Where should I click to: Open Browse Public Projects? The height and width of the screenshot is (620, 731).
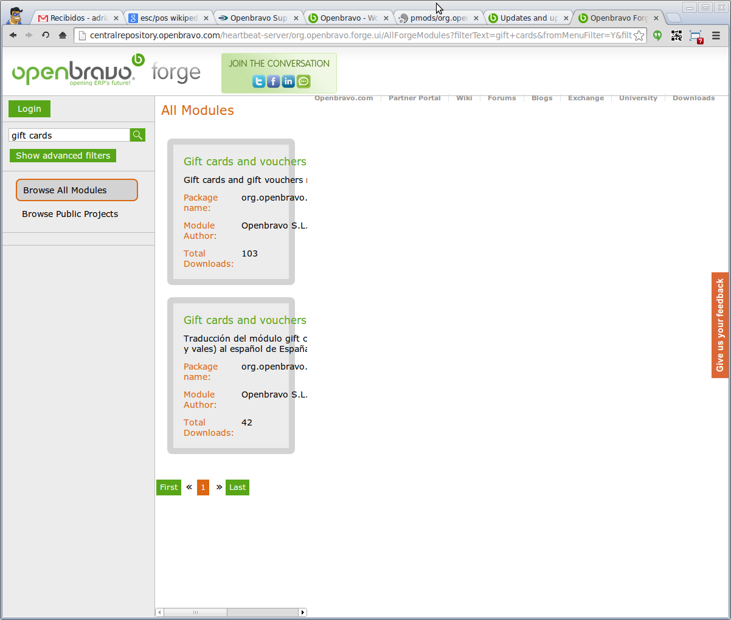coord(70,214)
